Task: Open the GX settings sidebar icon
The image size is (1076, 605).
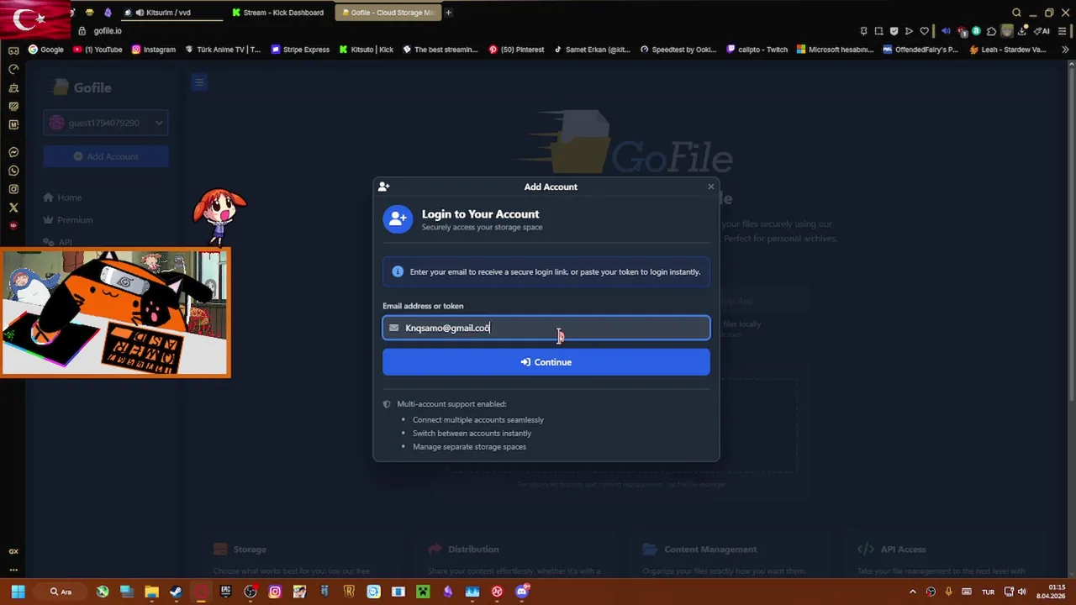Action: 13,551
